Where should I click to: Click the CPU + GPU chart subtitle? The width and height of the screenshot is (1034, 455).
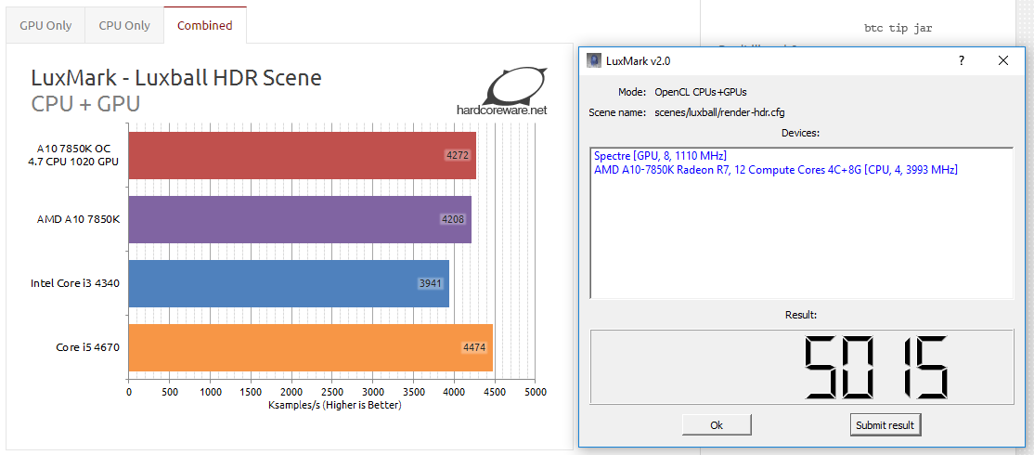click(85, 103)
